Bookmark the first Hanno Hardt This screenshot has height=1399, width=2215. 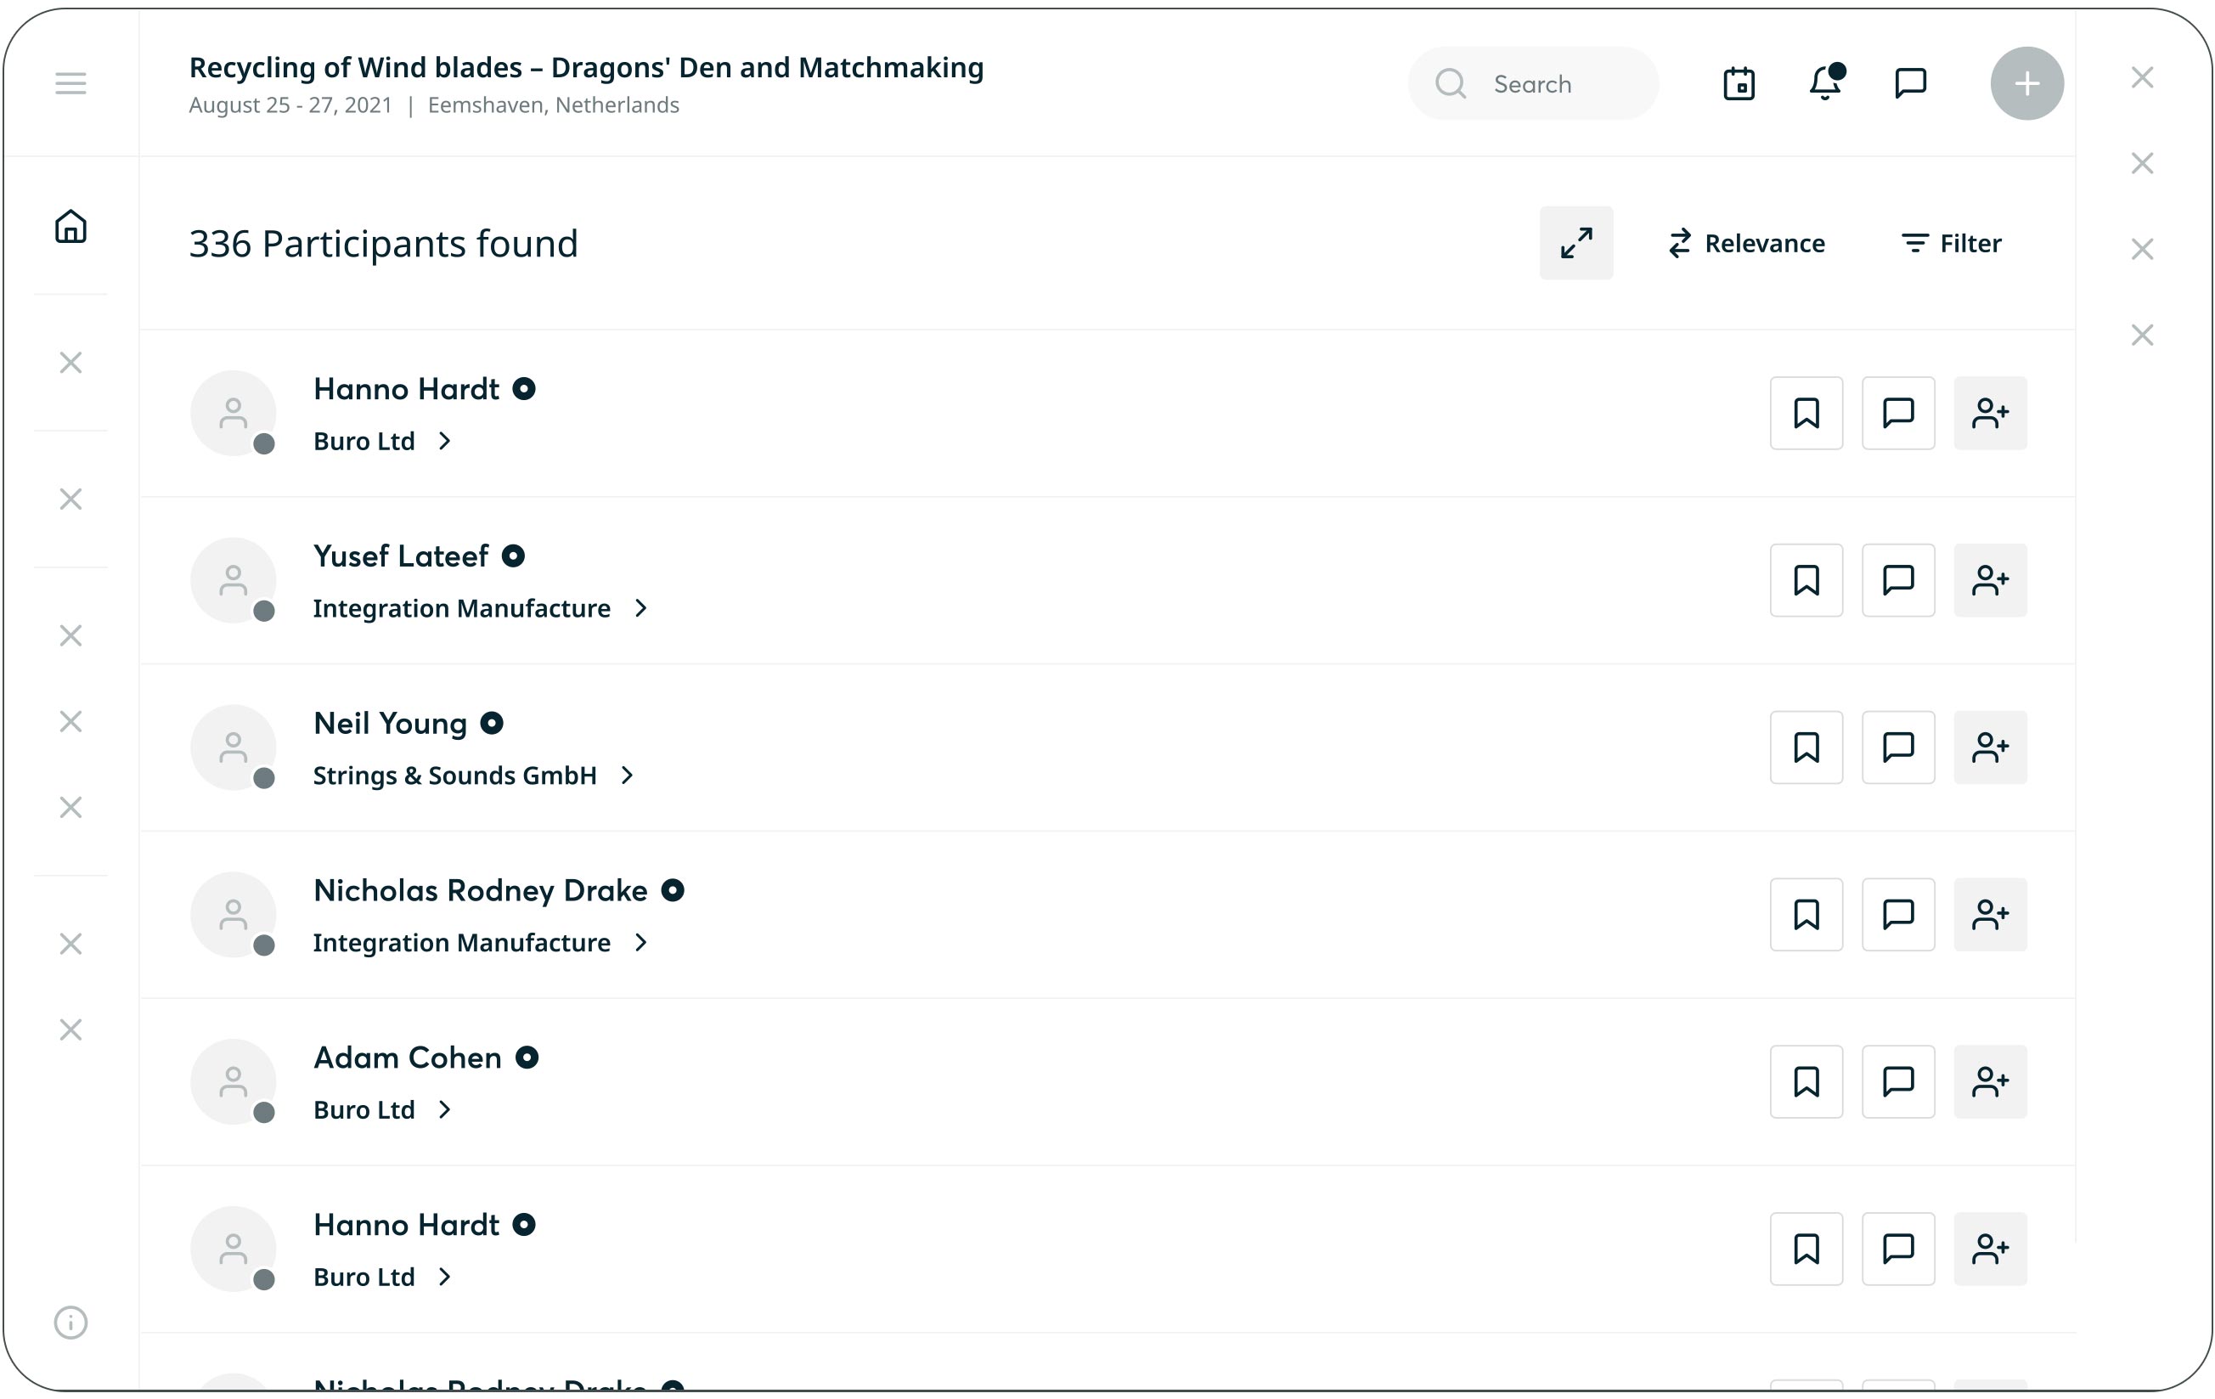1806,413
